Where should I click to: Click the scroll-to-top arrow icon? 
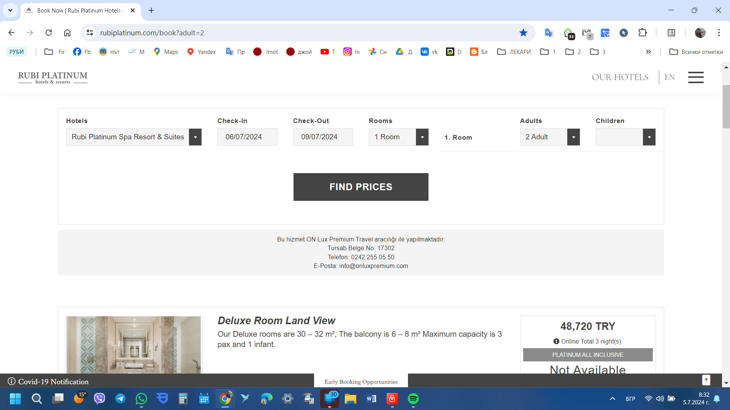(706, 380)
